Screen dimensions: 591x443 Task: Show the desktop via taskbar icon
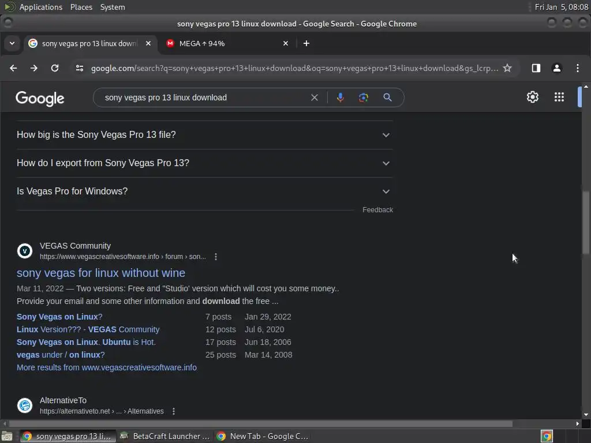click(6, 436)
